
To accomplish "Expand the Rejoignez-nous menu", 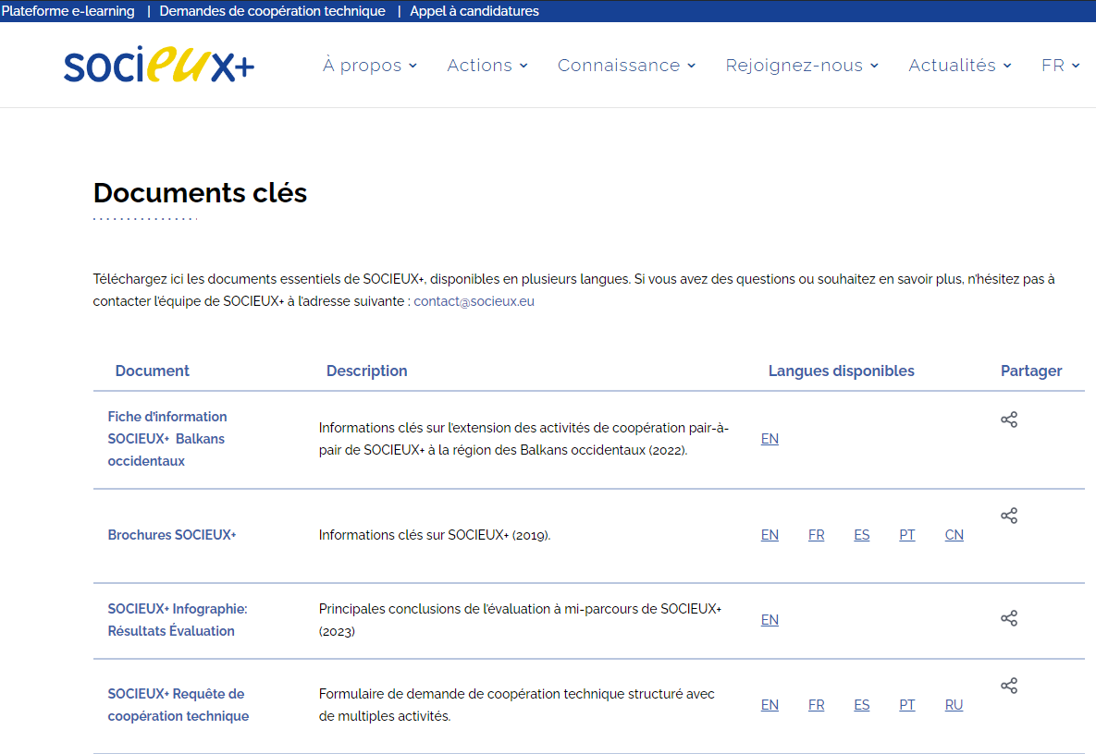I will 801,65.
